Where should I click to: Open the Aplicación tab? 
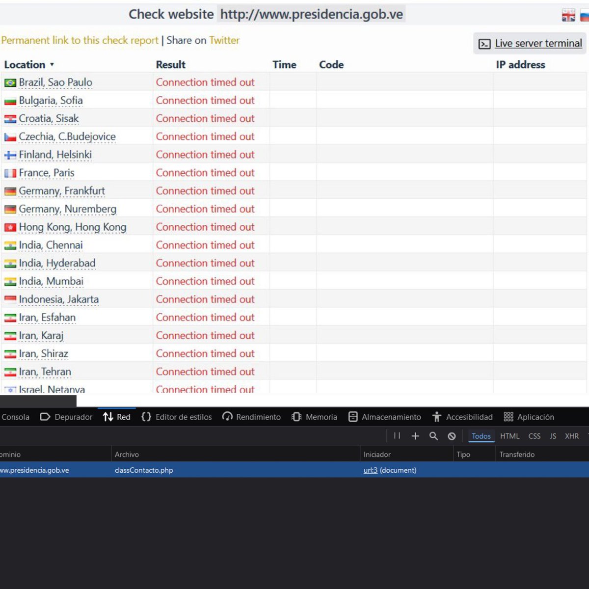(x=529, y=417)
